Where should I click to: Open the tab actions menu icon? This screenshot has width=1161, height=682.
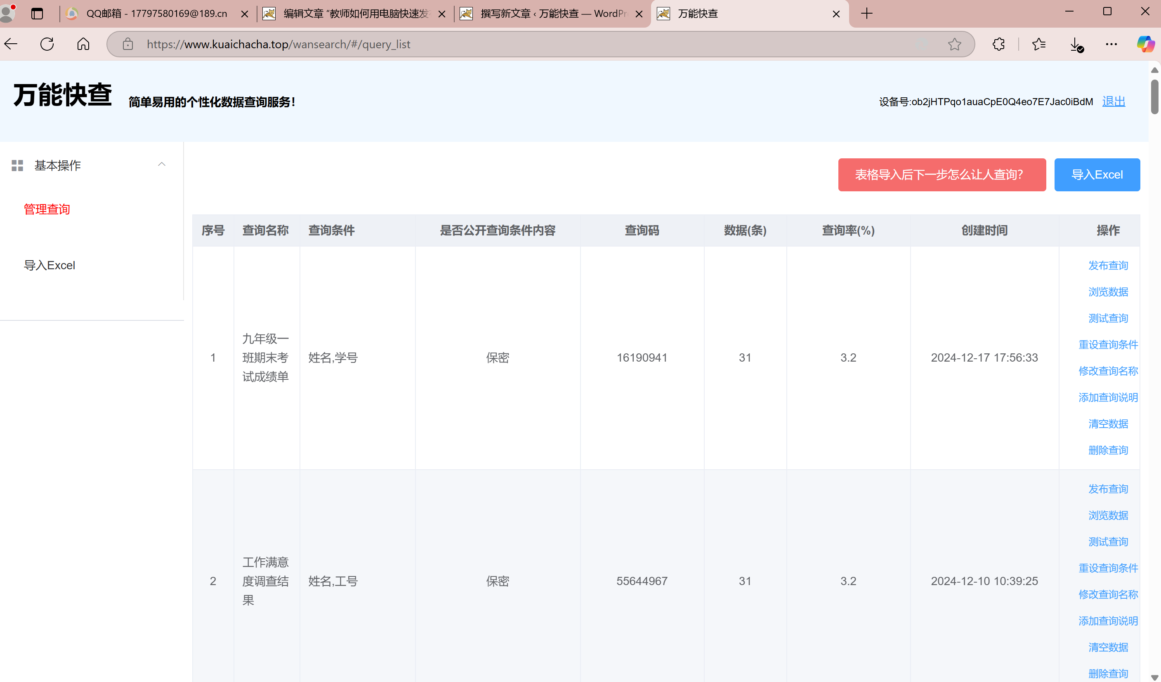point(37,14)
